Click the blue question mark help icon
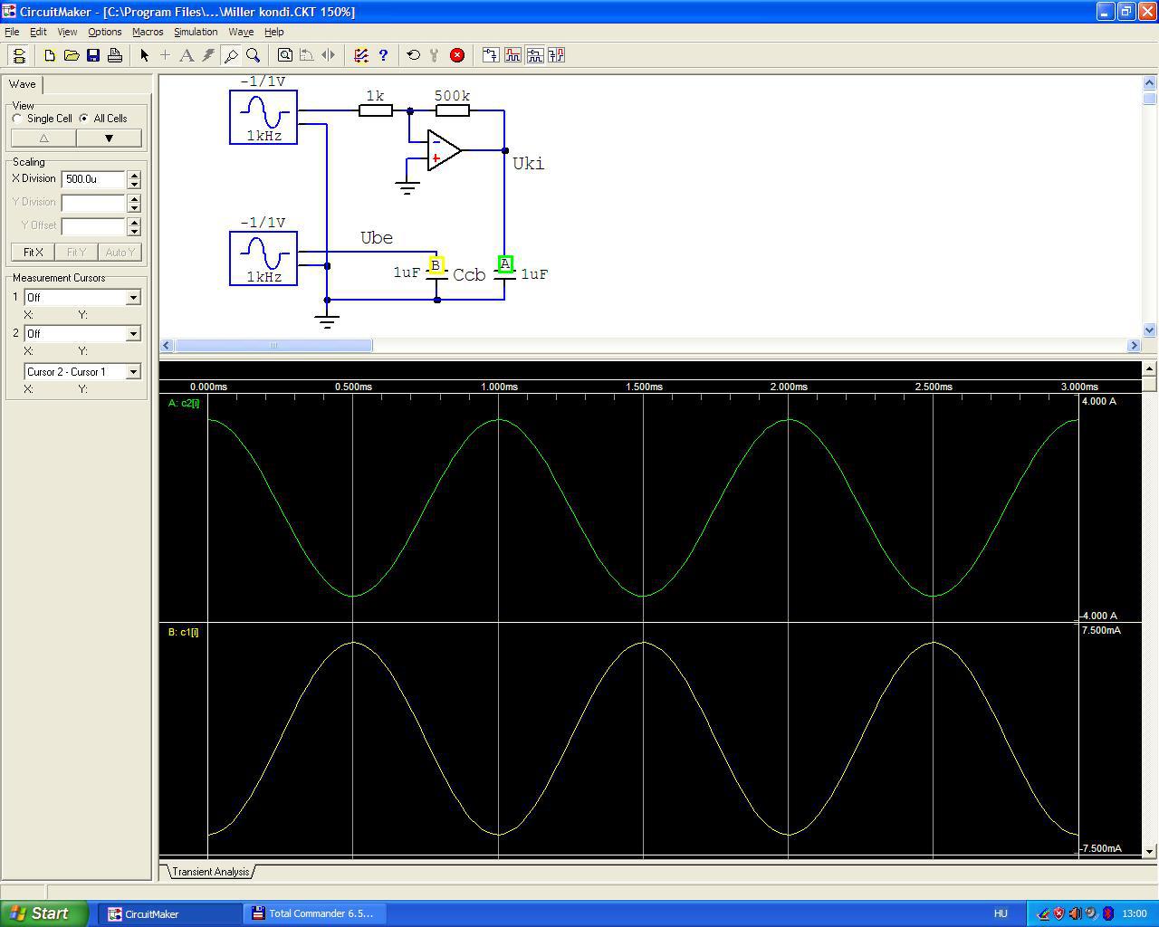Screen dimensions: 1159x927 click(x=383, y=55)
